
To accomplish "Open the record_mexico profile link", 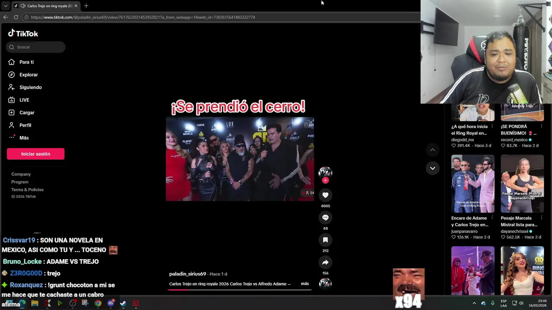I will (x=514, y=139).
